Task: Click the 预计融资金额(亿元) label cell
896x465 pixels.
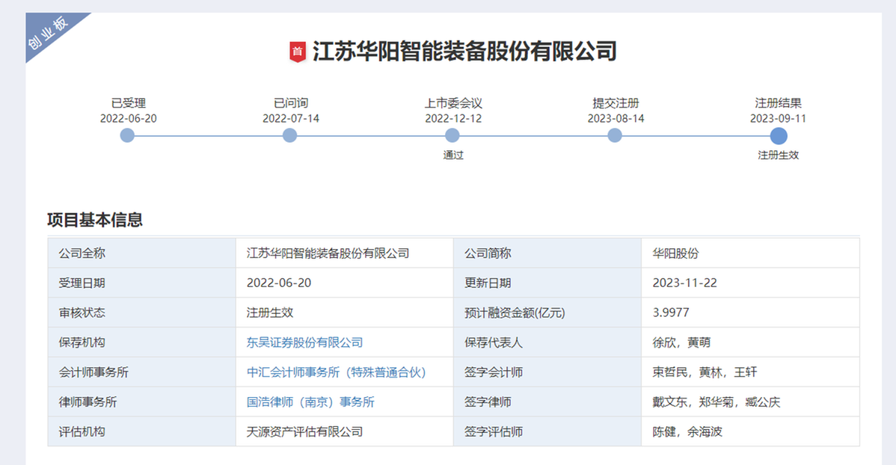Action: click(547, 312)
